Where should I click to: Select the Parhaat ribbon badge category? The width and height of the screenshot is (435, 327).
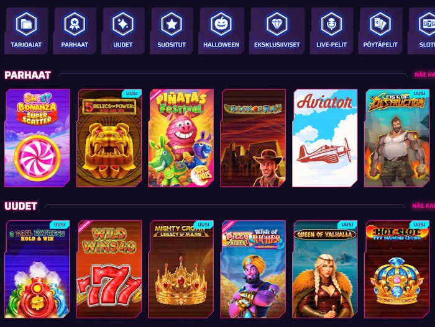pos(75,31)
